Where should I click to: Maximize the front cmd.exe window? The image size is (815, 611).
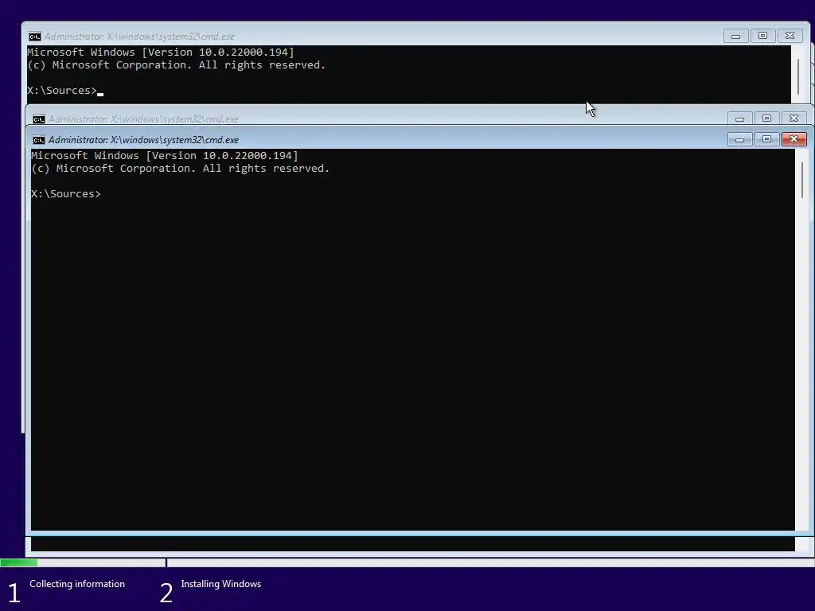tap(766, 139)
